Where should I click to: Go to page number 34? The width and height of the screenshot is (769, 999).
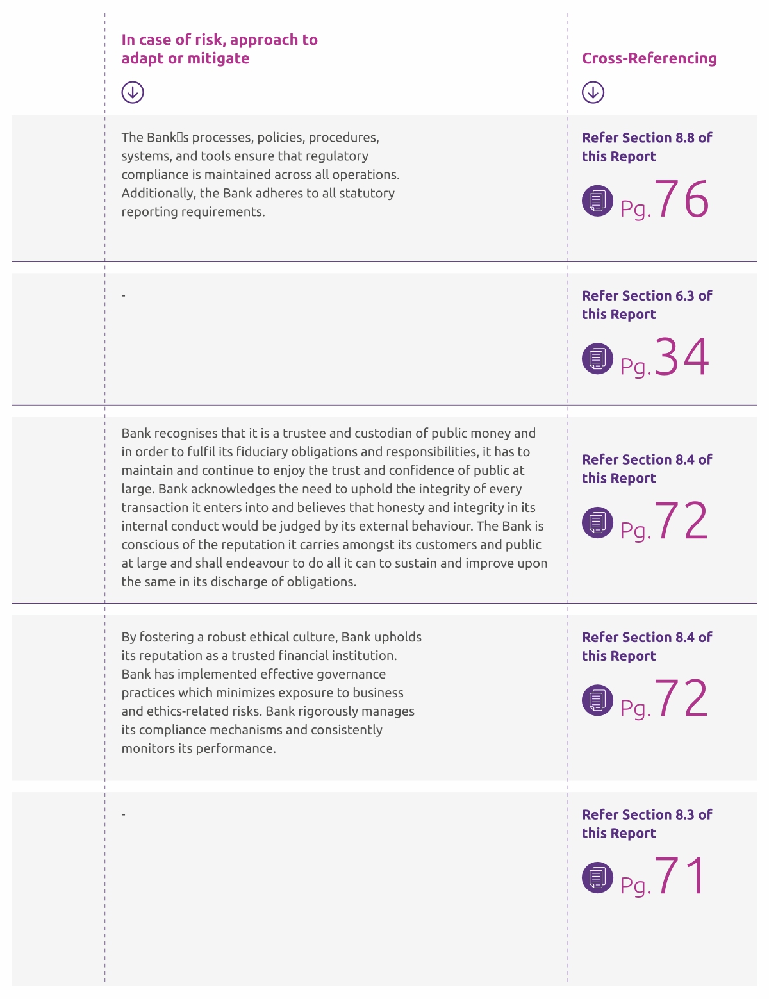pyautogui.click(x=681, y=358)
